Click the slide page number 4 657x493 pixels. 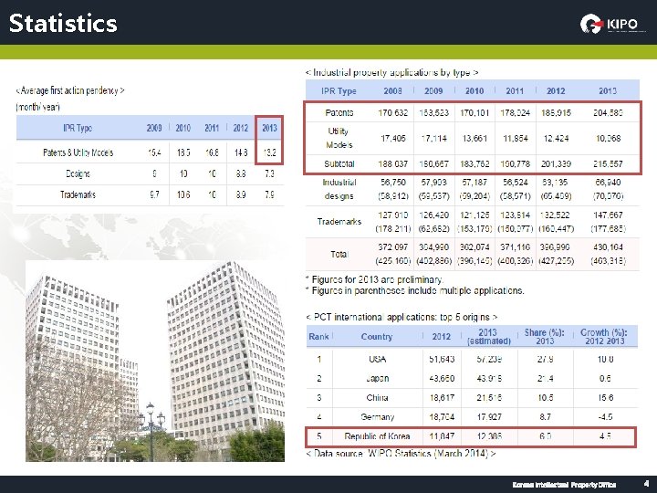[x=647, y=484]
